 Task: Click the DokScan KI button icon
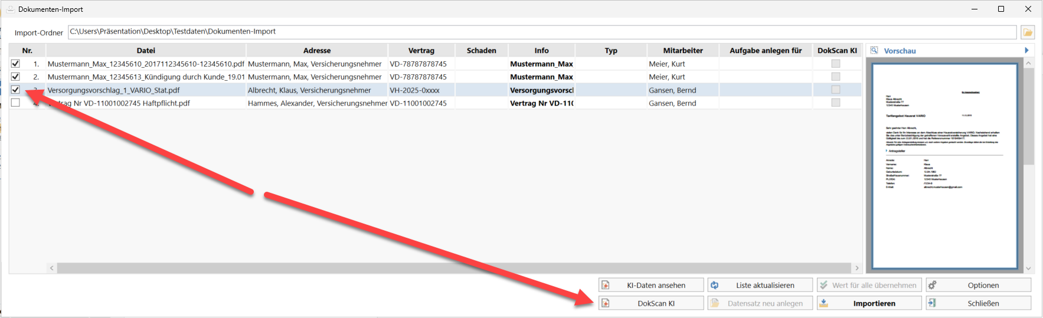(606, 303)
